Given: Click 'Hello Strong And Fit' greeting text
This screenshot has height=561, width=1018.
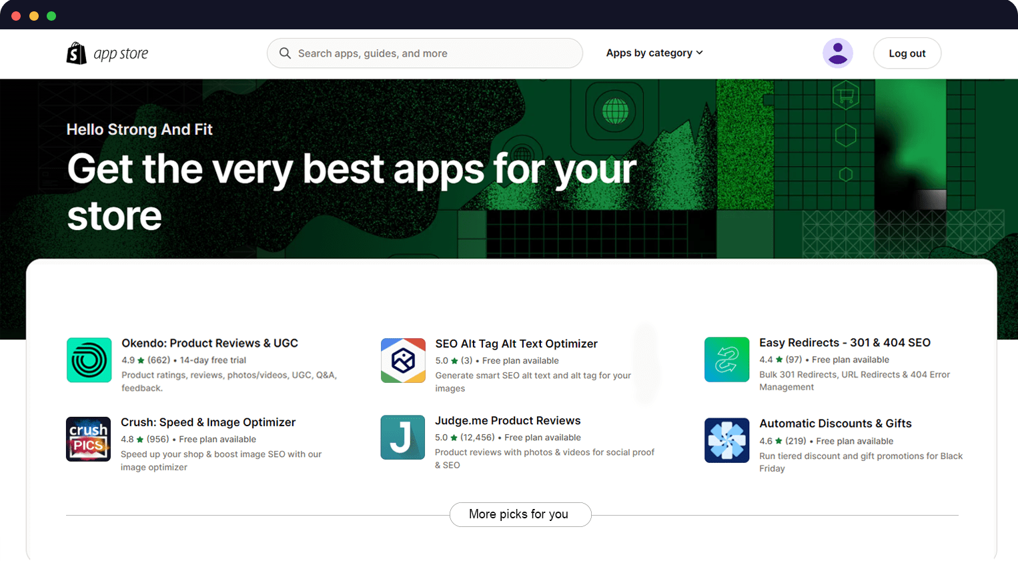Looking at the screenshot, I should (x=139, y=129).
